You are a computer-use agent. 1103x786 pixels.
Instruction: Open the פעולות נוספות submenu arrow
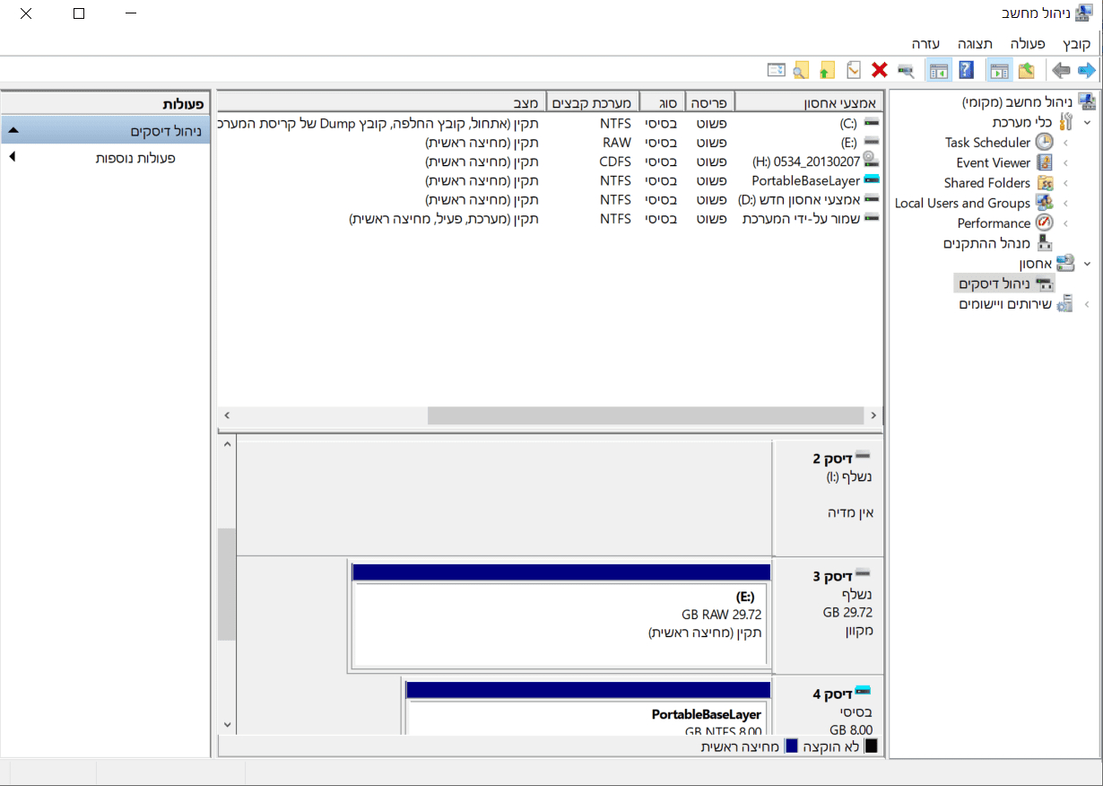(x=12, y=157)
